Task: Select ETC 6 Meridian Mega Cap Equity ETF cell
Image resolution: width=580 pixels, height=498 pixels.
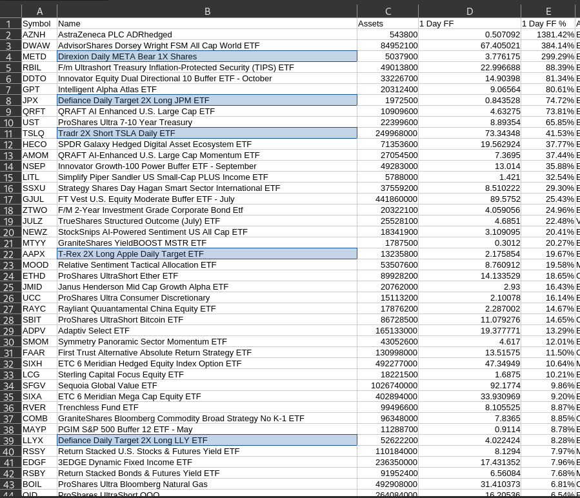Action: coord(207,397)
